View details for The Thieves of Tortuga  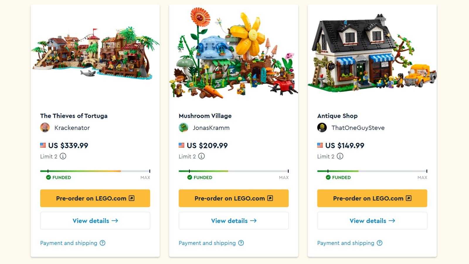click(x=95, y=221)
